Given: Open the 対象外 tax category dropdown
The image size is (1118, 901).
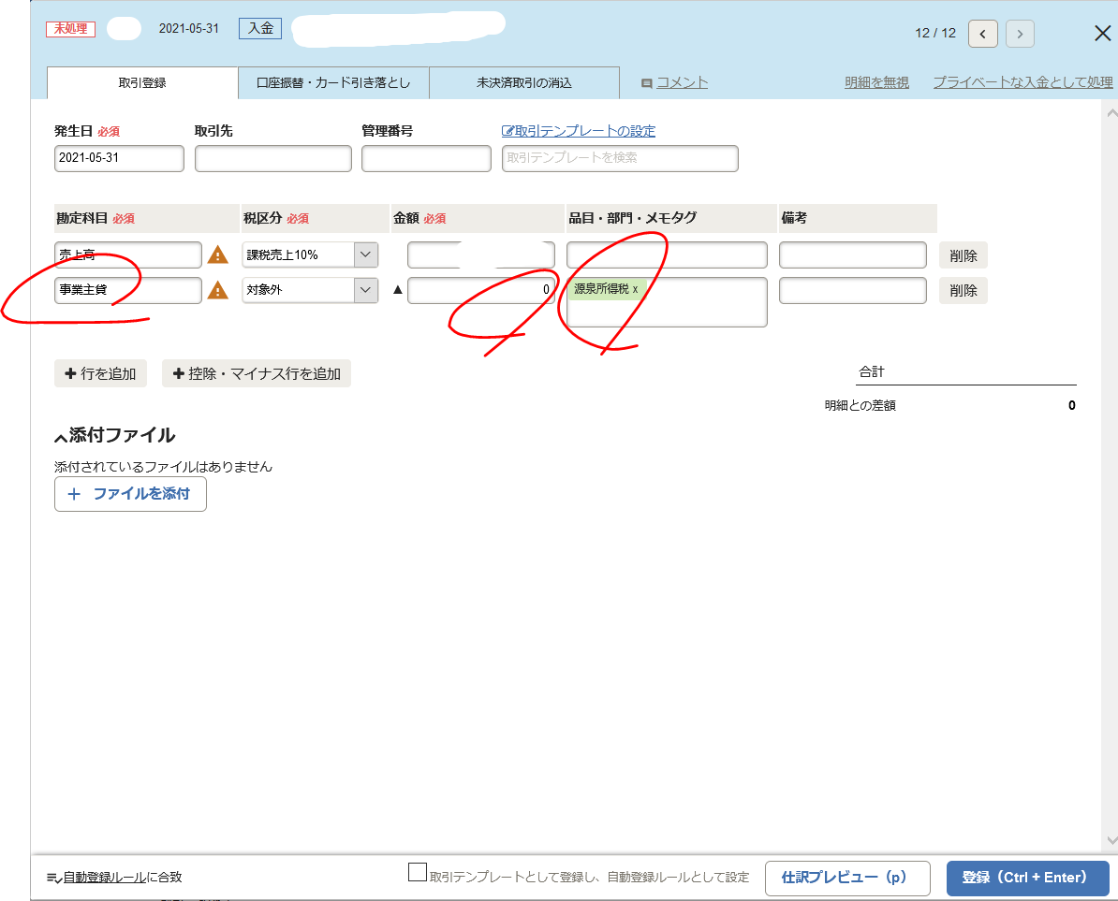Looking at the screenshot, I should pyautogui.click(x=365, y=290).
